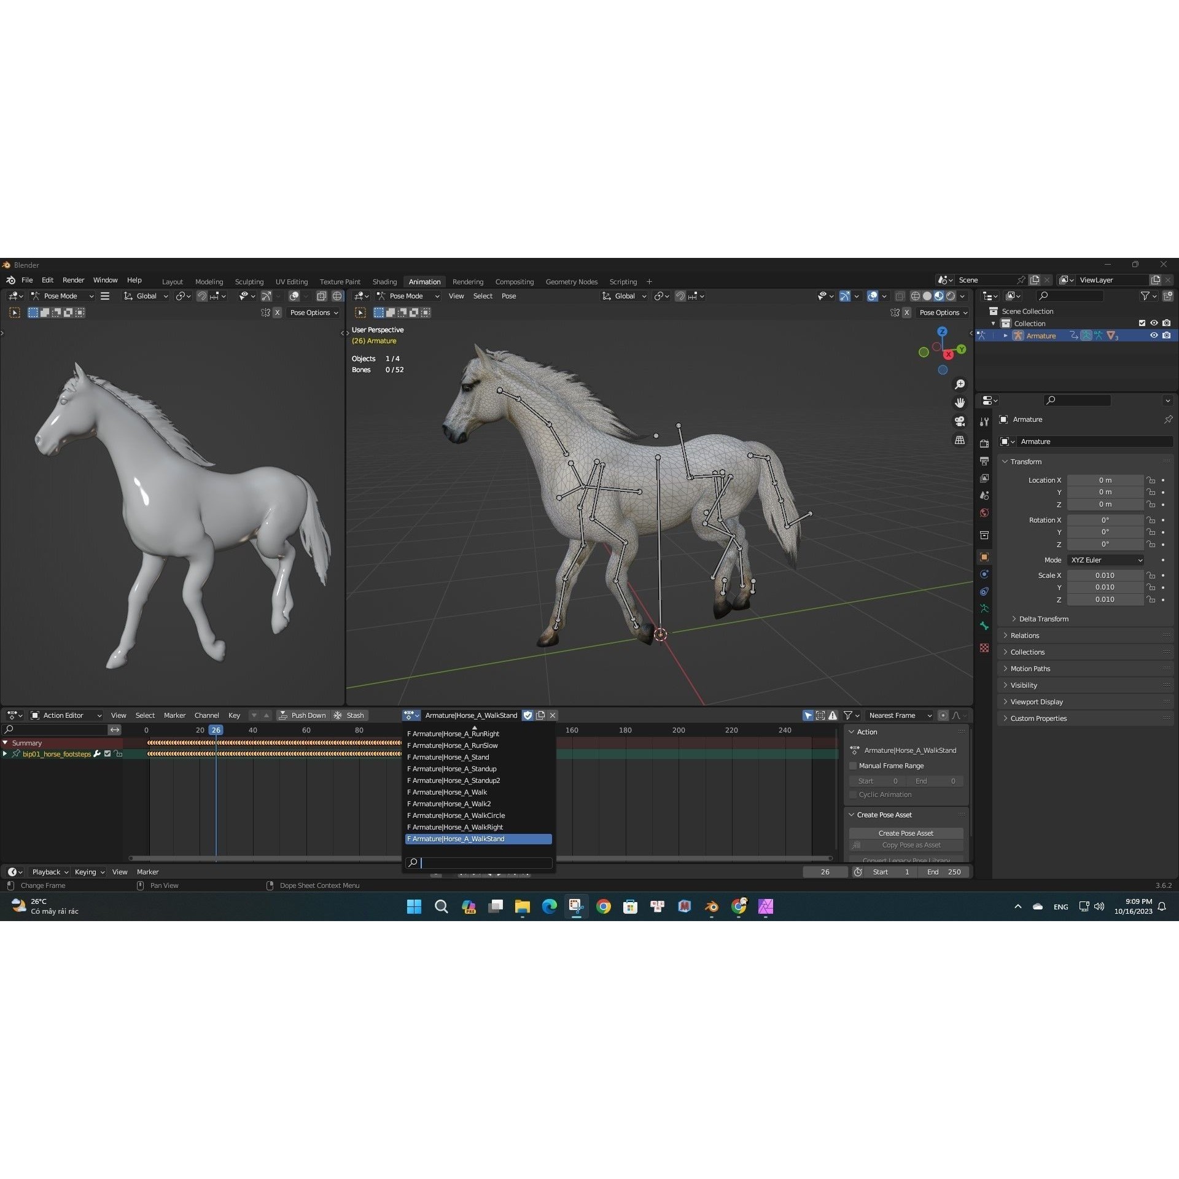Toggle the Armature viewport visibility eye
This screenshot has height=1179, width=1179.
click(x=1154, y=335)
